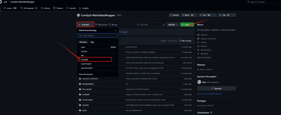Click the fun_camera folder icon
The width and height of the screenshot is (281, 115).
tap(80, 89)
